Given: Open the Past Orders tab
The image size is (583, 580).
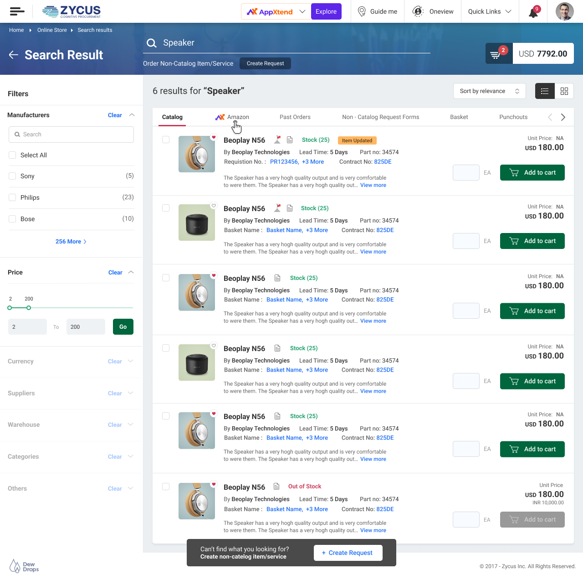Looking at the screenshot, I should 295,117.
